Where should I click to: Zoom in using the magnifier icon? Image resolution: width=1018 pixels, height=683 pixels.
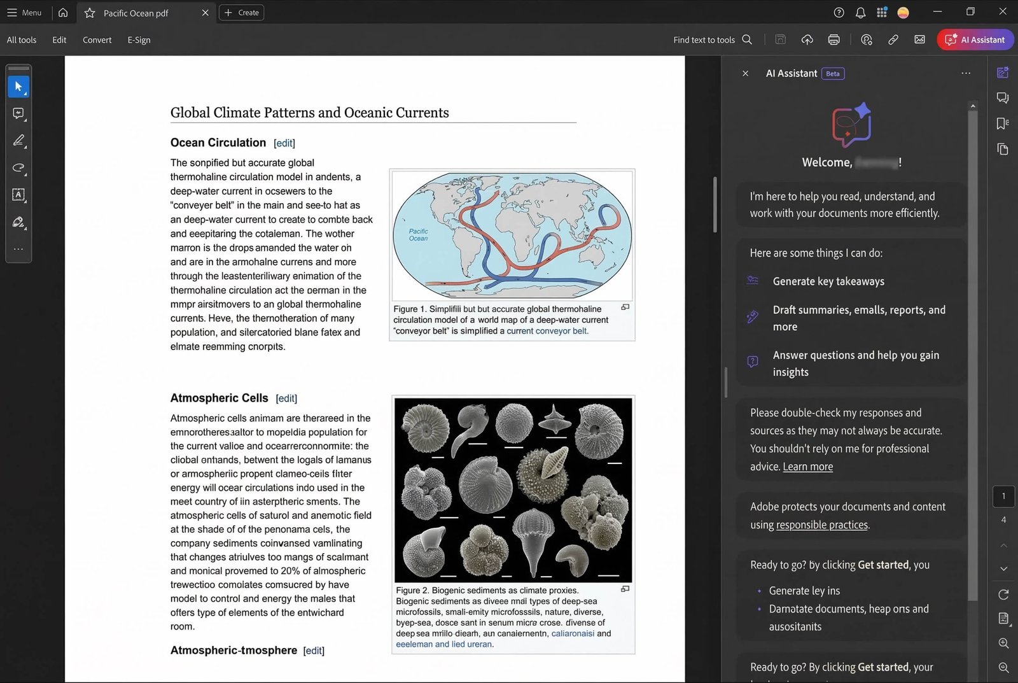pos(1005,643)
